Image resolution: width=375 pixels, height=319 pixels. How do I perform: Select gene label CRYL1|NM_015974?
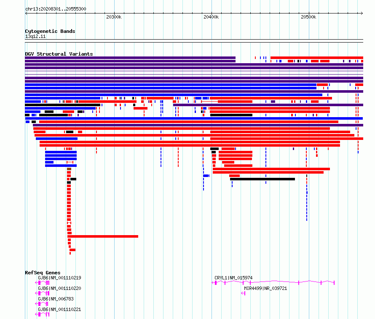[233, 278]
